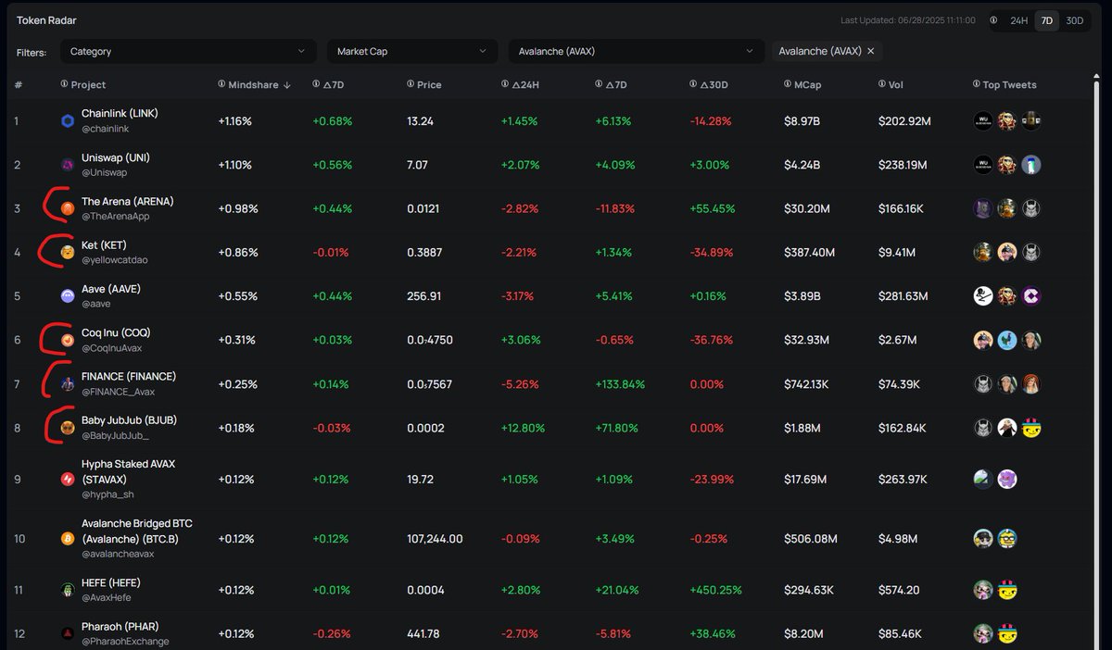Image resolution: width=1112 pixels, height=650 pixels.
Task: Open last top tweet avatar in Baby JubJub row
Action: coord(1030,428)
